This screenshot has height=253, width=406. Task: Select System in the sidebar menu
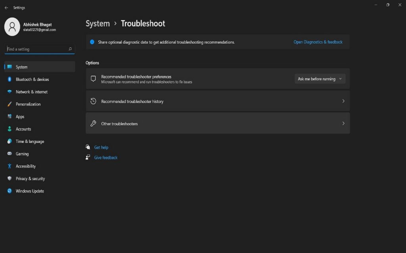coord(22,66)
